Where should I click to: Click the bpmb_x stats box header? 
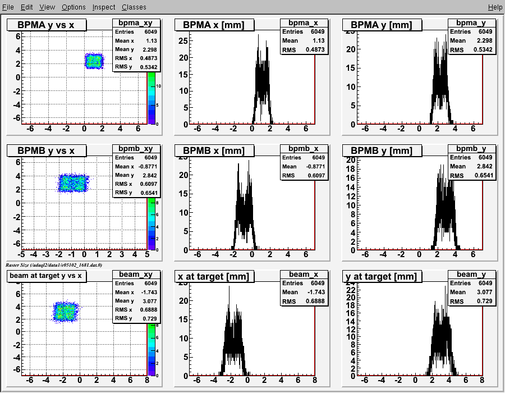coord(304,149)
